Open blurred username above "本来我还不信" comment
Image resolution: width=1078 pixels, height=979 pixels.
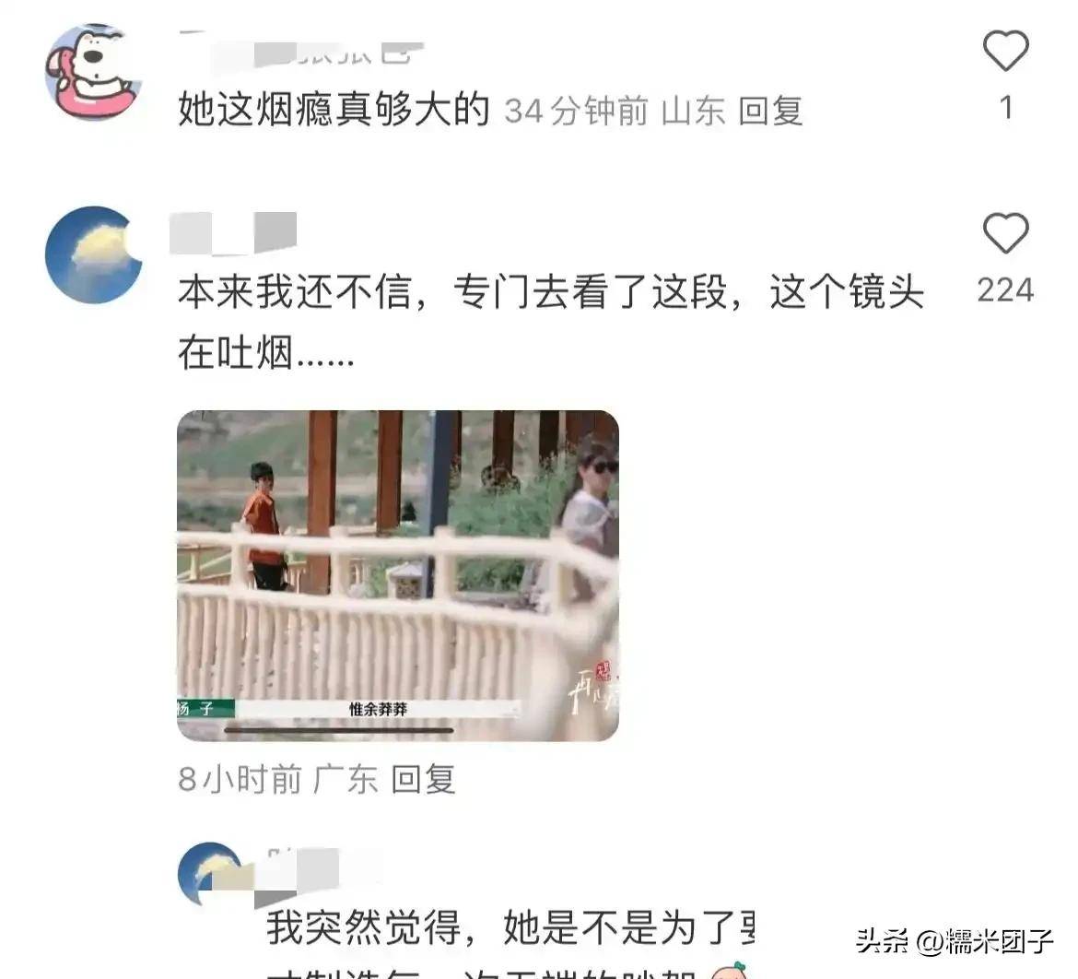click(x=233, y=232)
